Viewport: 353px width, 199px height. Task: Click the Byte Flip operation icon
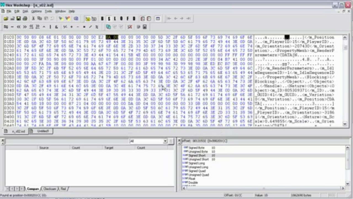6,27
